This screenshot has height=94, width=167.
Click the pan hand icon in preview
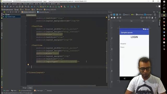pyautogui.click(x=152, y=18)
